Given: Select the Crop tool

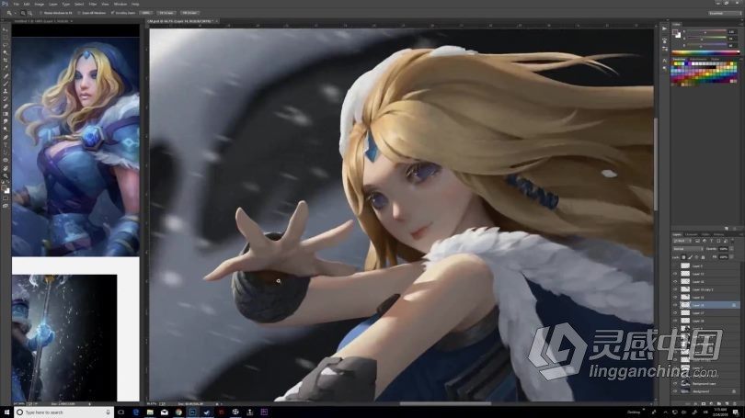Looking at the screenshot, I should coord(6,61).
